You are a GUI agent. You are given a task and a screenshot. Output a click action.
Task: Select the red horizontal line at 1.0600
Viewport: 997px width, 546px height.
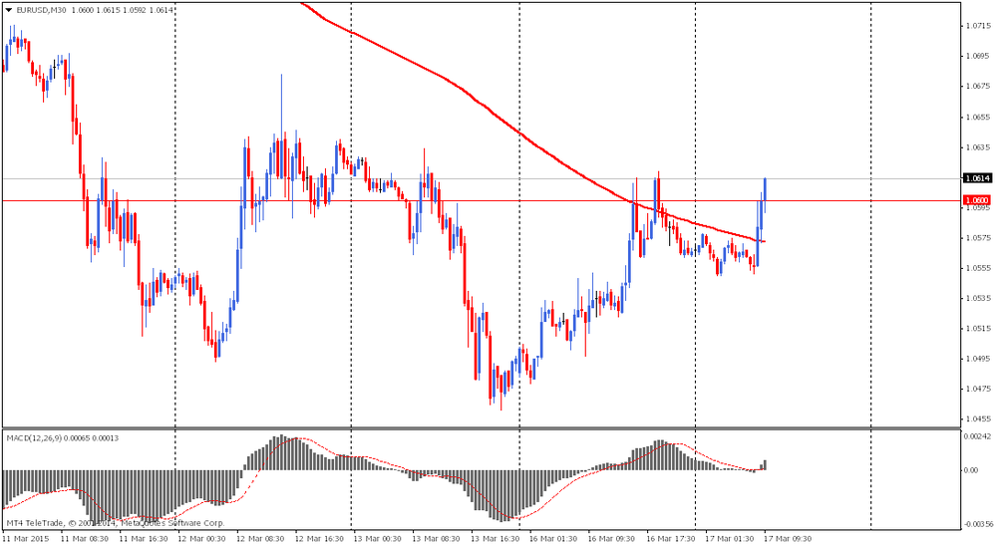[x=482, y=201]
